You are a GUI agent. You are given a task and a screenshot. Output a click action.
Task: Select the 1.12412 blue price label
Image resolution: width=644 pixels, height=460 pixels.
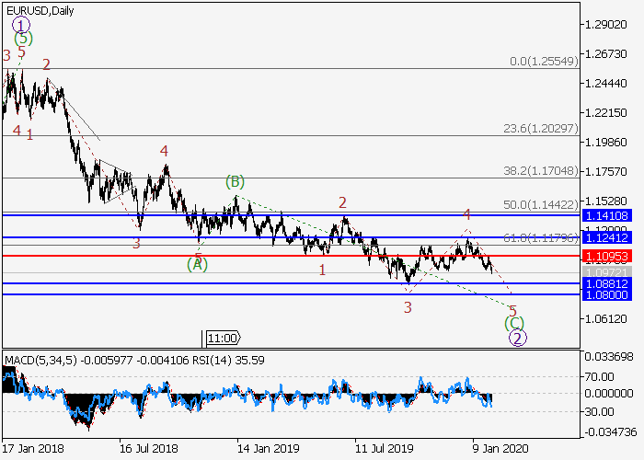point(606,237)
